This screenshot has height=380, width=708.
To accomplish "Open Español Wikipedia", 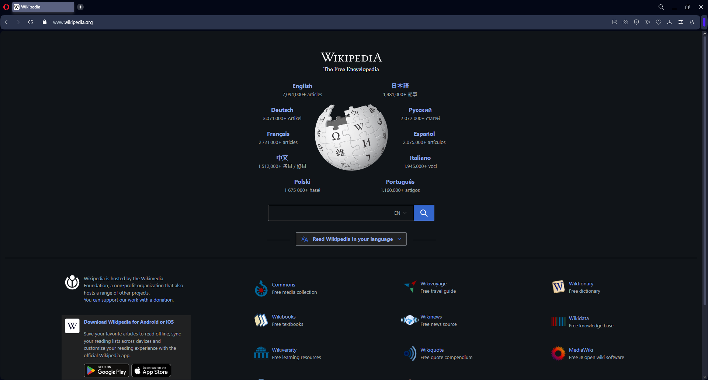I will 424,134.
